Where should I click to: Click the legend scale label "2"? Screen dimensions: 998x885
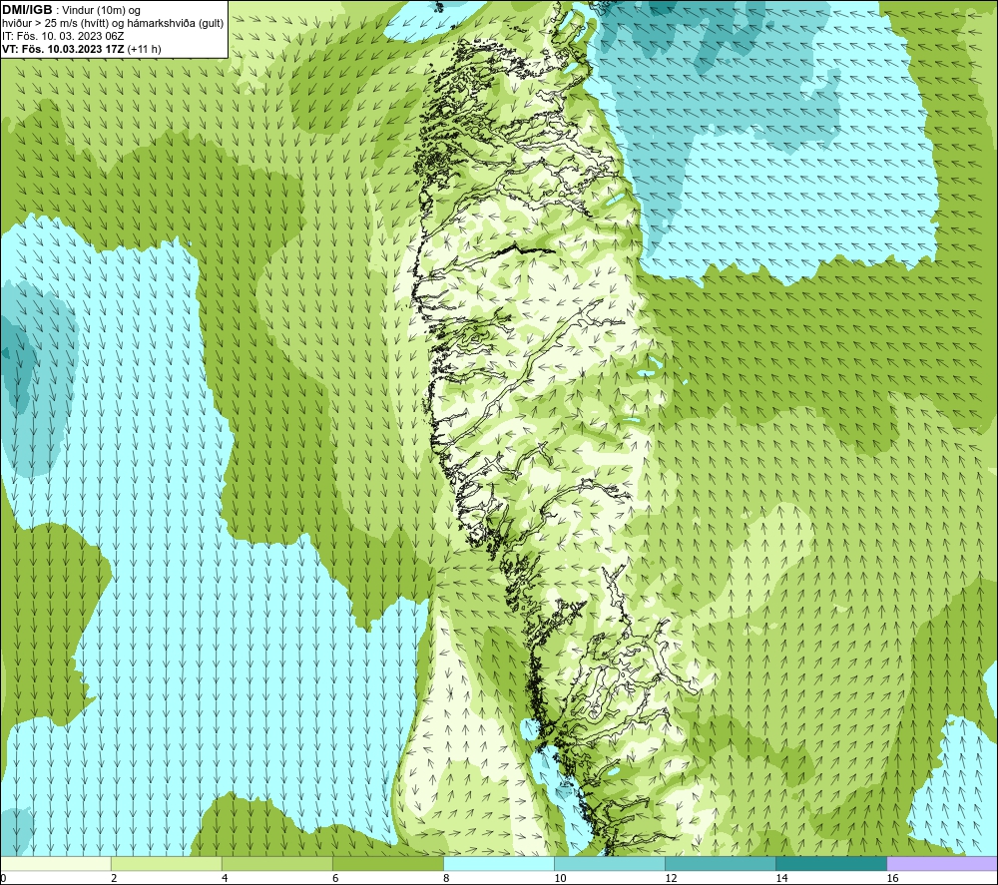[114, 879]
